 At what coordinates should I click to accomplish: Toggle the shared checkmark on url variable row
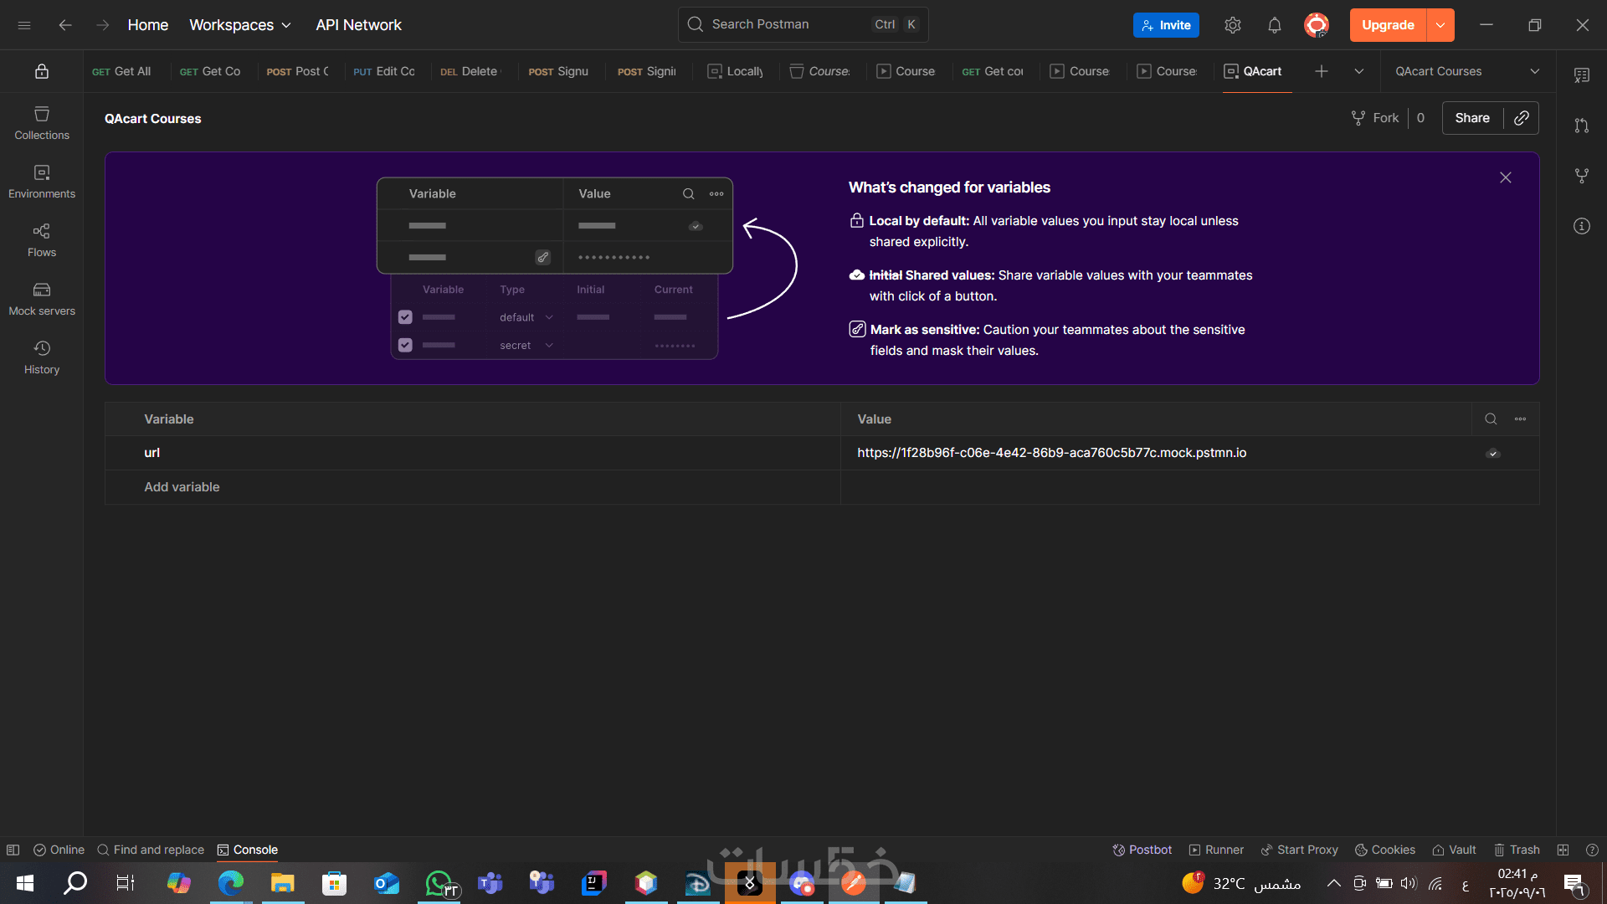coord(1492,454)
